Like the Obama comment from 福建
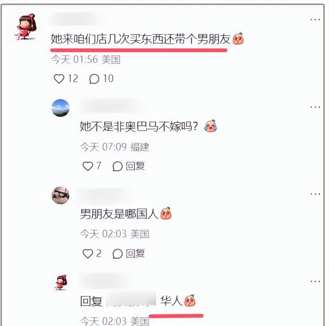 pyautogui.click(x=88, y=166)
